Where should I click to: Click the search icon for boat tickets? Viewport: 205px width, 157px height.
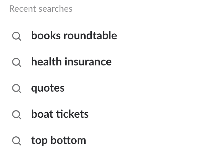click(x=17, y=115)
